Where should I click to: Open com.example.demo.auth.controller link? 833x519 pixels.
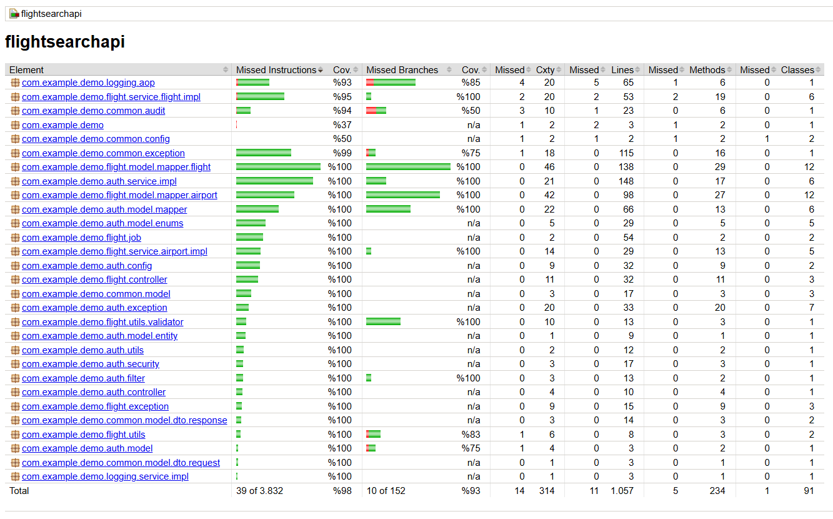[x=94, y=392]
